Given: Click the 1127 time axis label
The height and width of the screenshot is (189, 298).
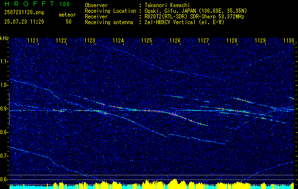Looking at the screenshot, I should tap(203, 41).
